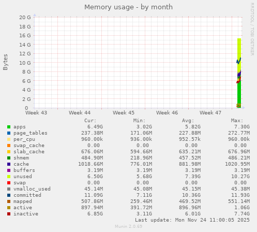Click the 'Memory usage - by month' title
Viewport: 257px width, 232px height.
coord(128,7)
